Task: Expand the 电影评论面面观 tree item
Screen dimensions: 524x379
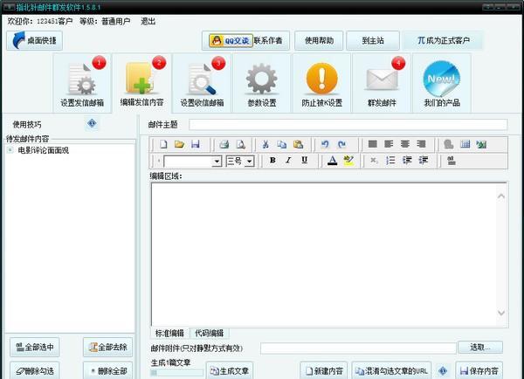Action: click(x=10, y=150)
